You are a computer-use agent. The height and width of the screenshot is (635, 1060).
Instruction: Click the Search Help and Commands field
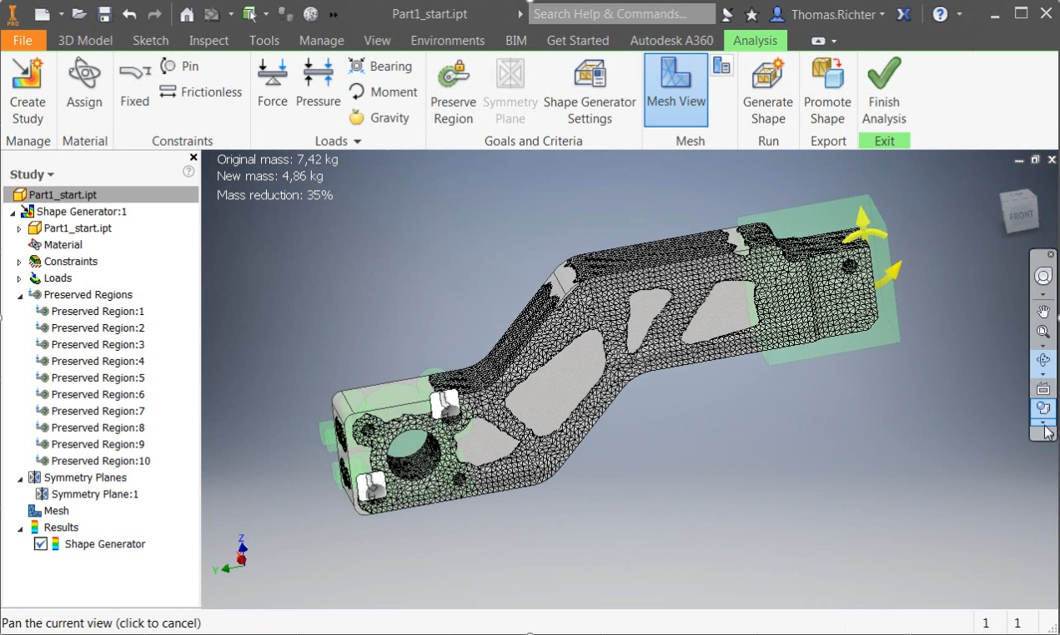coord(621,13)
